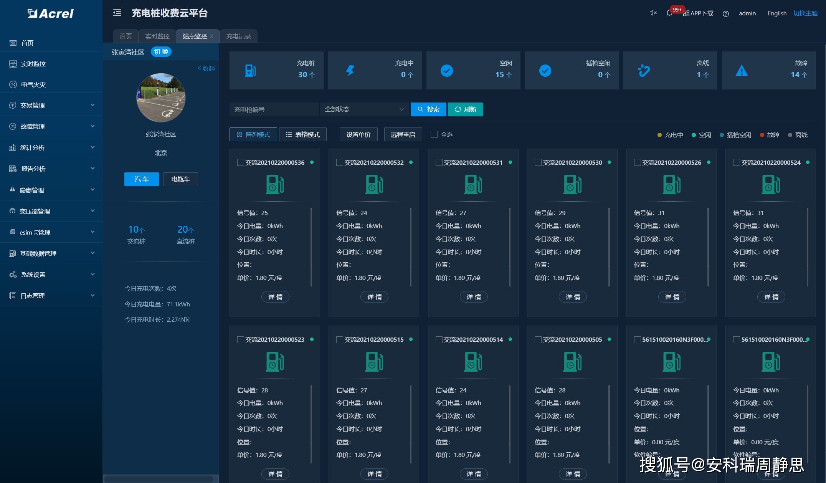The image size is (826, 483).
Task: Mute sound via the speaker icon
Action: pyautogui.click(x=653, y=13)
